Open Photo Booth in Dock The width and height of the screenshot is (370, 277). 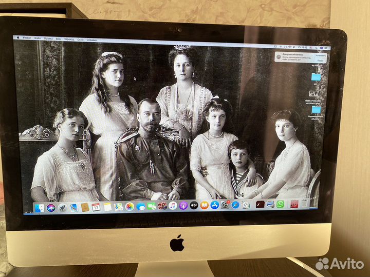pyautogui.click(x=162, y=206)
